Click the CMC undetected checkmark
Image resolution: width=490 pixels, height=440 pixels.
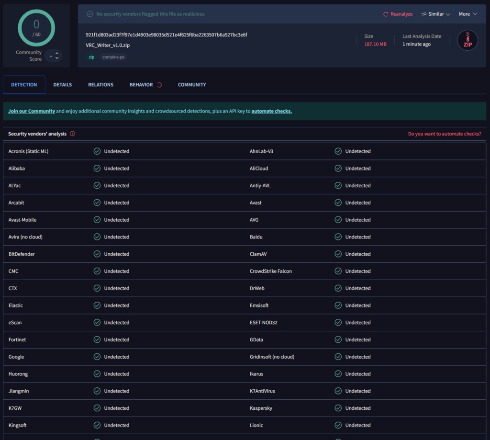click(x=97, y=271)
